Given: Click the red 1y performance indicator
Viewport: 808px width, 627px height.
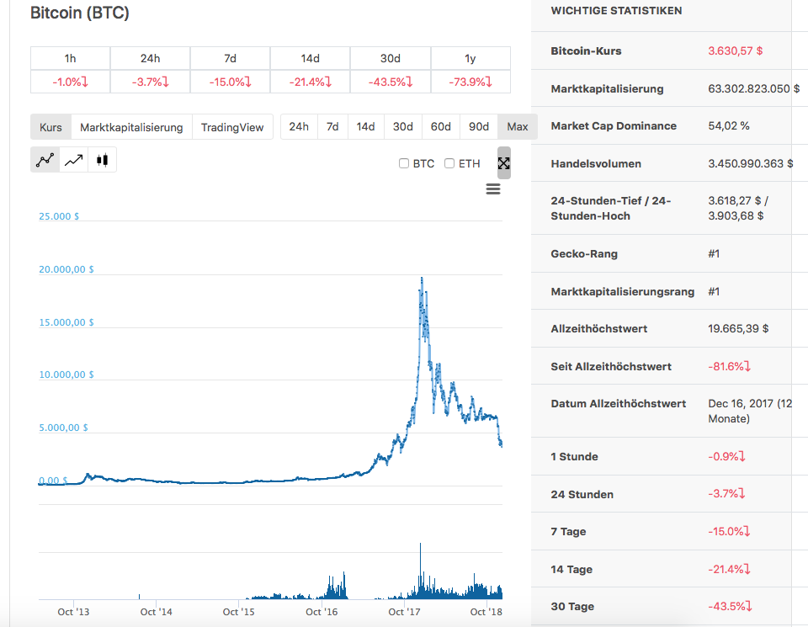Looking at the screenshot, I should (470, 82).
